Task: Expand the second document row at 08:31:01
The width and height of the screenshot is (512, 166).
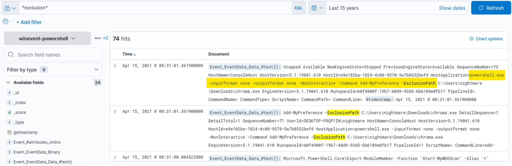Action: point(115,111)
